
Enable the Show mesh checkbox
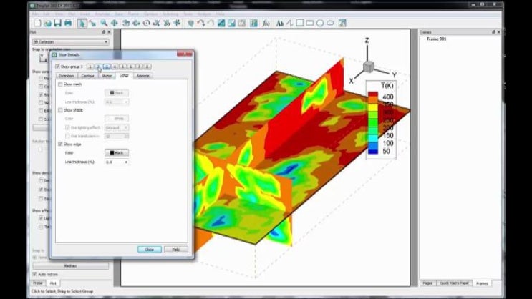tap(59, 84)
